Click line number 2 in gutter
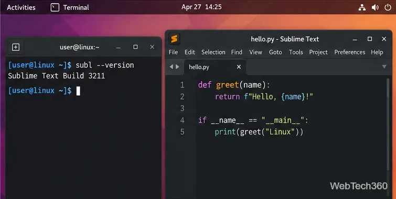 coord(182,96)
